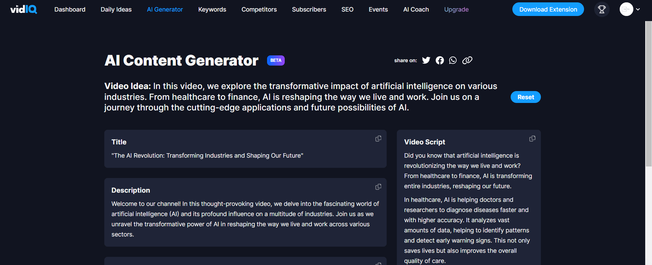This screenshot has height=265, width=652.
Task: Copy the Title text icon
Action: [378, 139]
